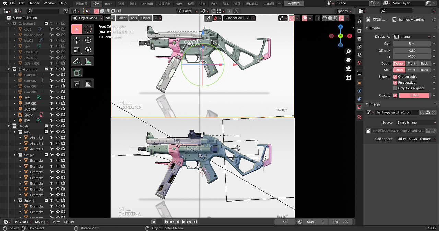Click the 英语模式 button

[294, 3]
